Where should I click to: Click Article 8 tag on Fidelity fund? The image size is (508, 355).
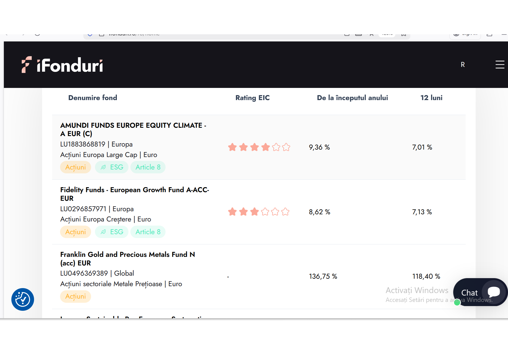tap(148, 232)
